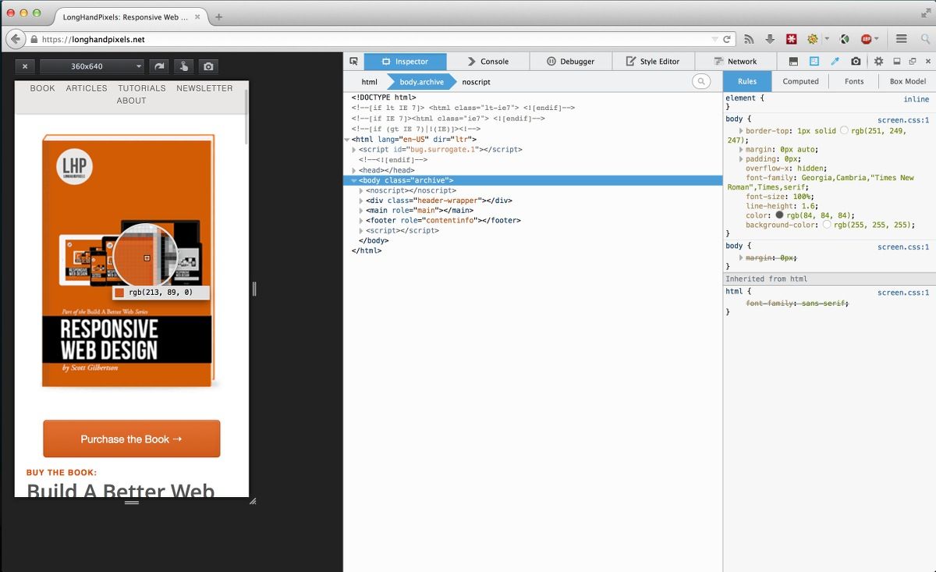Open the Debugger tab
Screen dimensions: 936x572
[x=571, y=61]
